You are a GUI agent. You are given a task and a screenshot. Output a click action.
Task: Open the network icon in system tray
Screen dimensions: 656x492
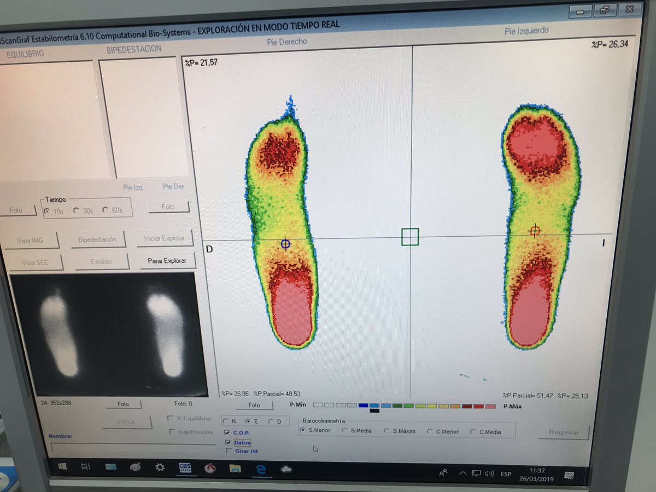coord(476,473)
